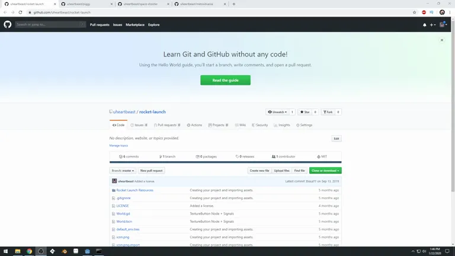Switch to the Pull requests tab
The width and height of the screenshot is (455, 256).
coord(167,125)
